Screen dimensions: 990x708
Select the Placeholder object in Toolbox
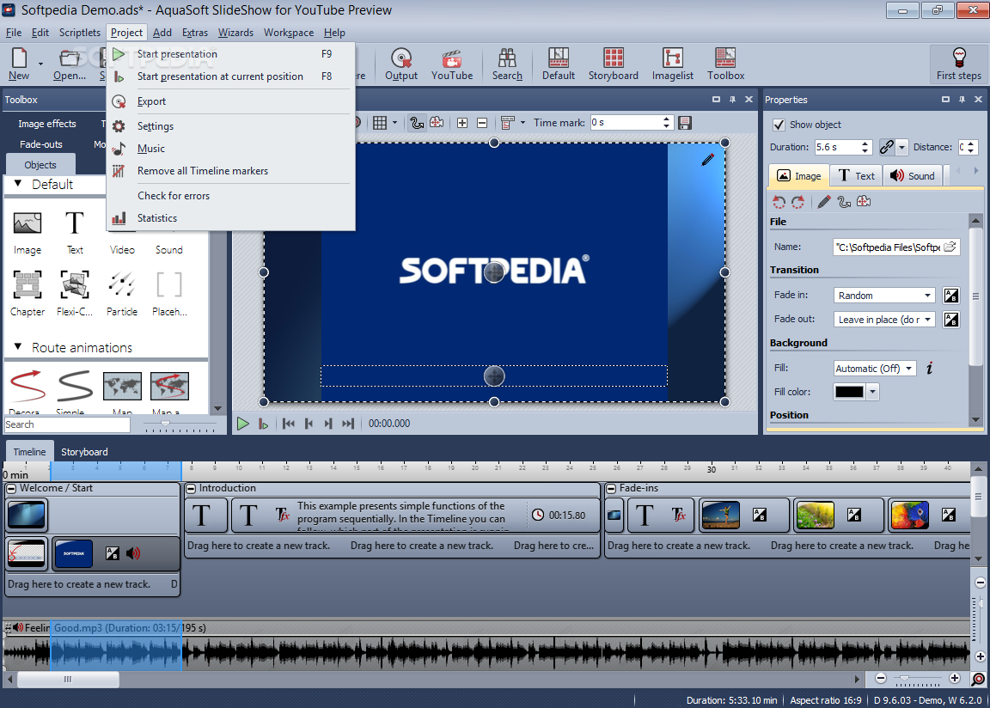pyautogui.click(x=169, y=293)
